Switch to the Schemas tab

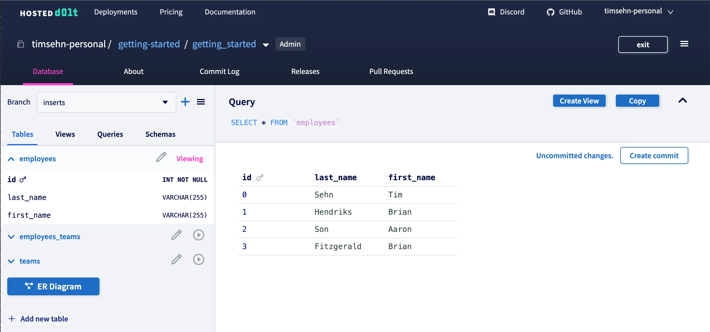click(x=160, y=134)
